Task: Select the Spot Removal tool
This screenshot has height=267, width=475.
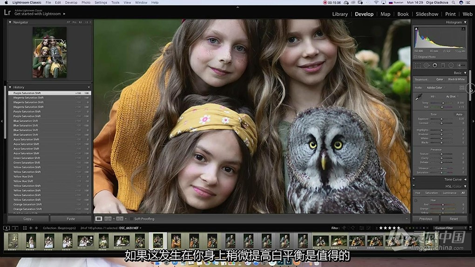Action: [x=426, y=65]
